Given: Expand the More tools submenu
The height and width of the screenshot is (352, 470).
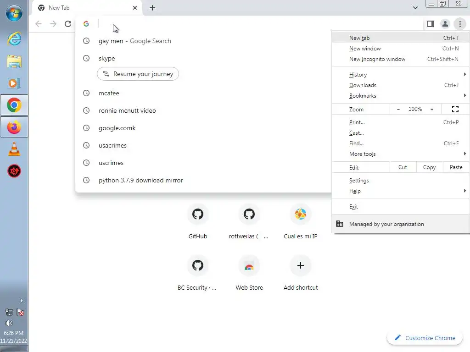Looking at the screenshot, I should (x=400, y=154).
